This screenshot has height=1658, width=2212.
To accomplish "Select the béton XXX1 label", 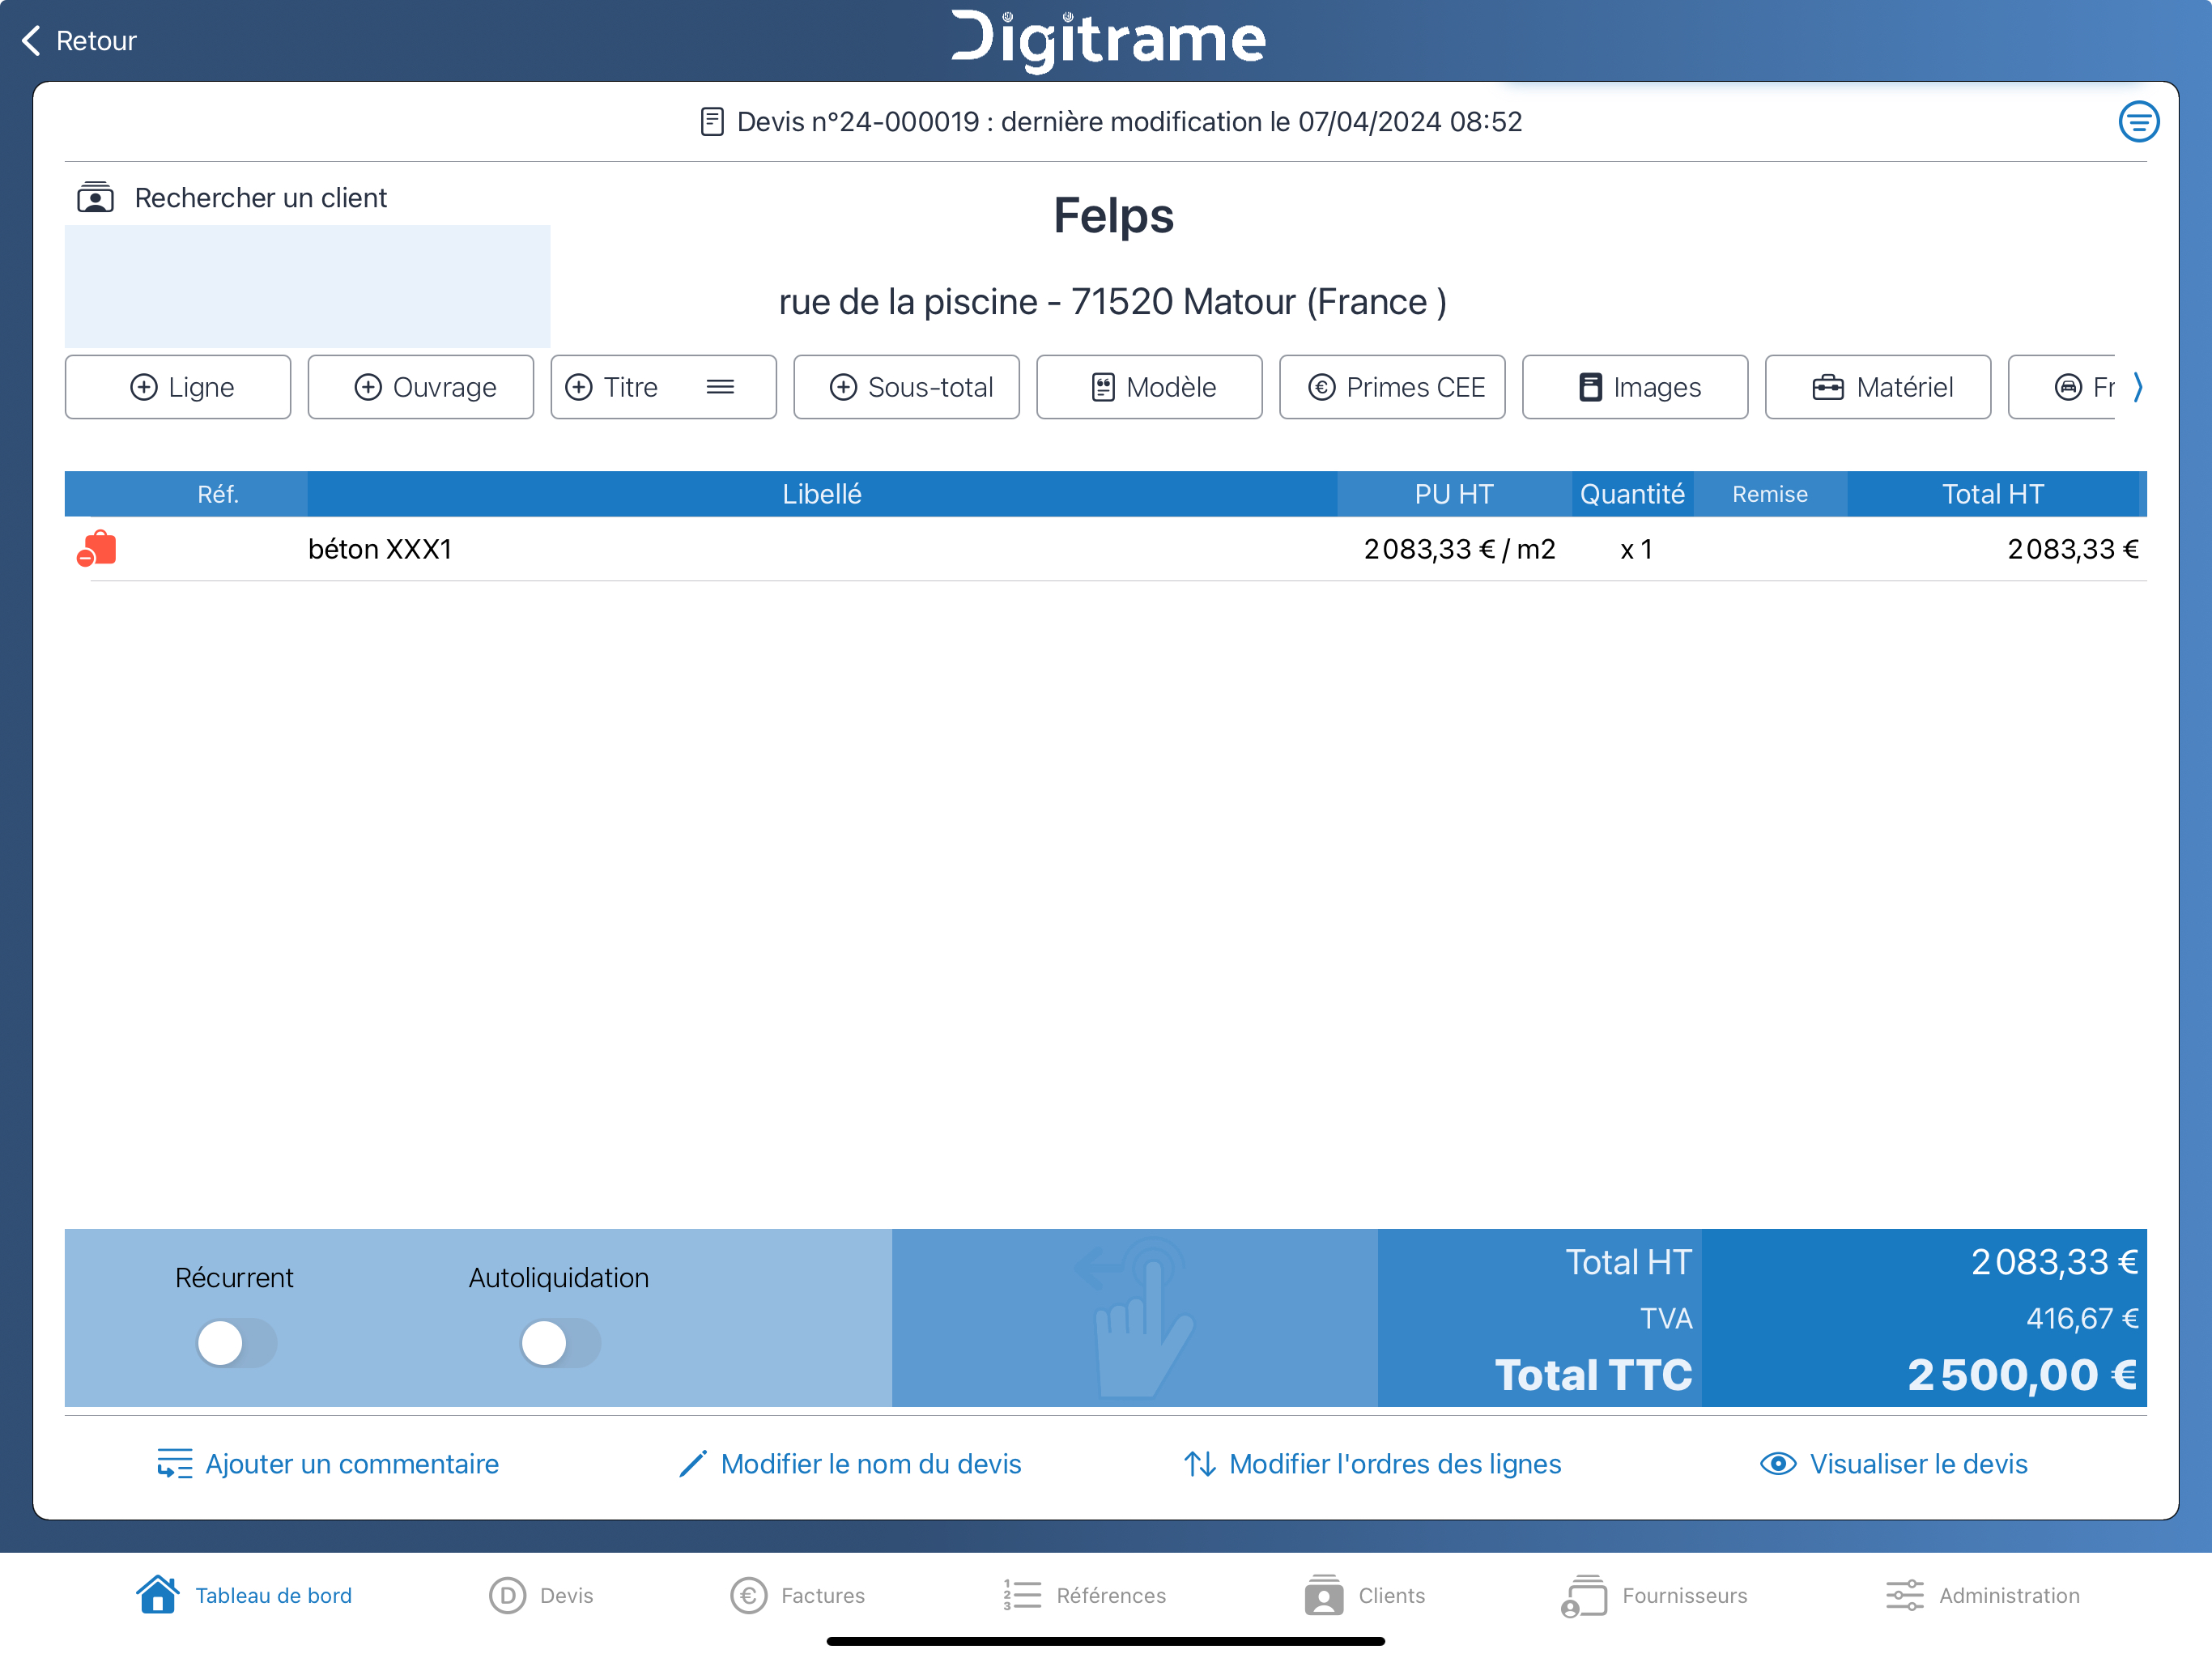I will click(x=380, y=549).
